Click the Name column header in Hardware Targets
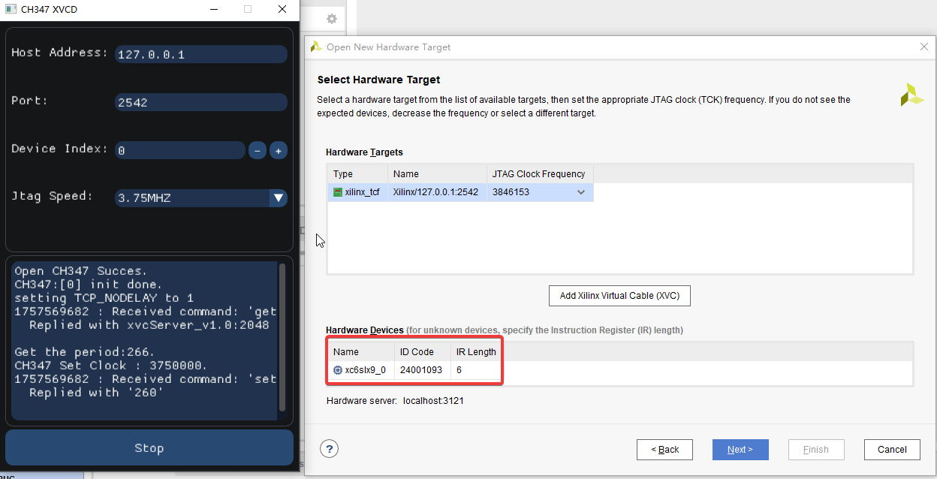The image size is (937, 479). pyautogui.click(x=437, y=173)
